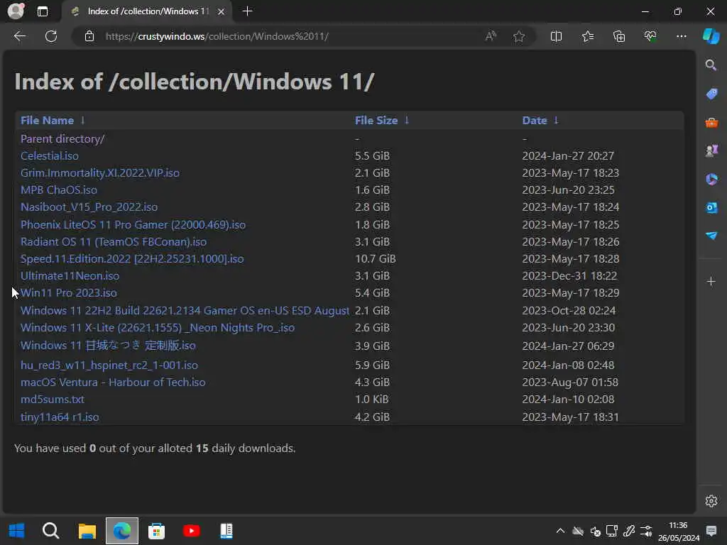This screenshot has width=727, height=545.
Task: Click File Name descending arrow
Action: click(x=82, y=121)
